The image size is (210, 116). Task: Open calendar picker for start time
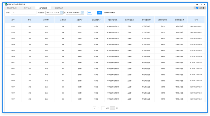tap(62, 13)
